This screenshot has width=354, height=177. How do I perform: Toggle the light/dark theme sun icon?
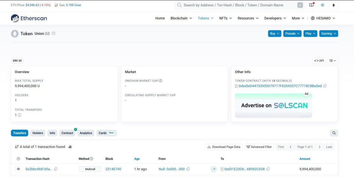(x=322, y=5)
